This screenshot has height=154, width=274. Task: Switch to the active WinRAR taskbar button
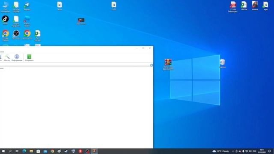(x=94, y=151)
